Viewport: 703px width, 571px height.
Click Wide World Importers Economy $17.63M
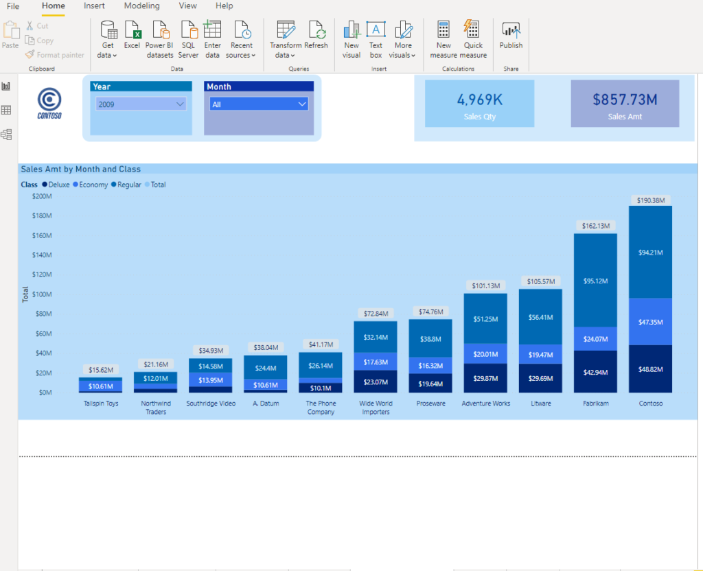click(376, 362)
